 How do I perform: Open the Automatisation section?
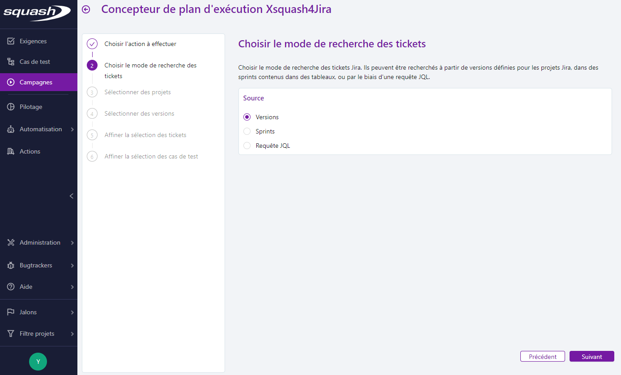pyautogui.click(x=40, y=129)
